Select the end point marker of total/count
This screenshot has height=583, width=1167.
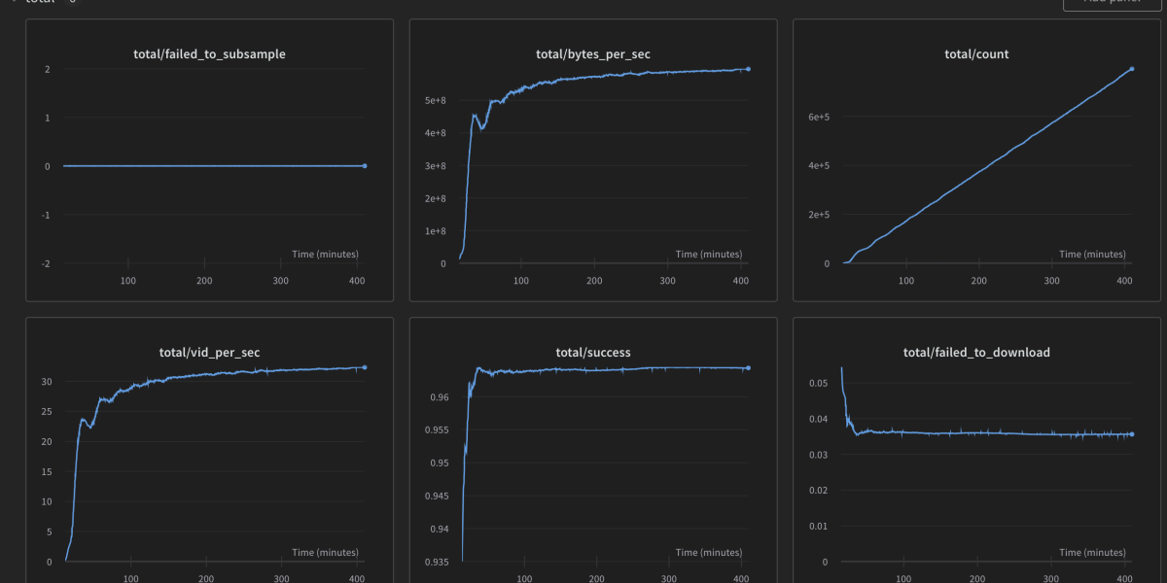coord(1132,69)
